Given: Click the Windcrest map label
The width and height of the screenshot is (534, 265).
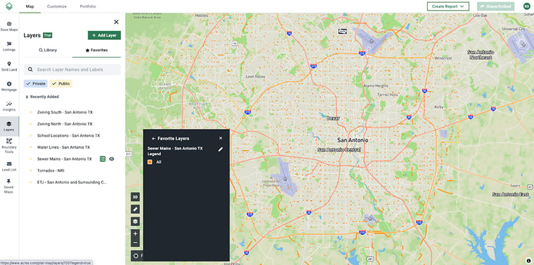Looking at the screenshot, I should (443, 58).
